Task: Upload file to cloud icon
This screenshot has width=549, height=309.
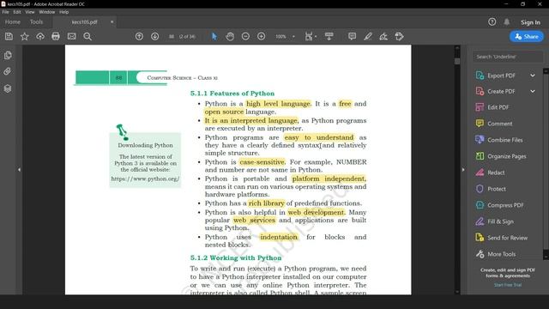Action: coord(40,36)
